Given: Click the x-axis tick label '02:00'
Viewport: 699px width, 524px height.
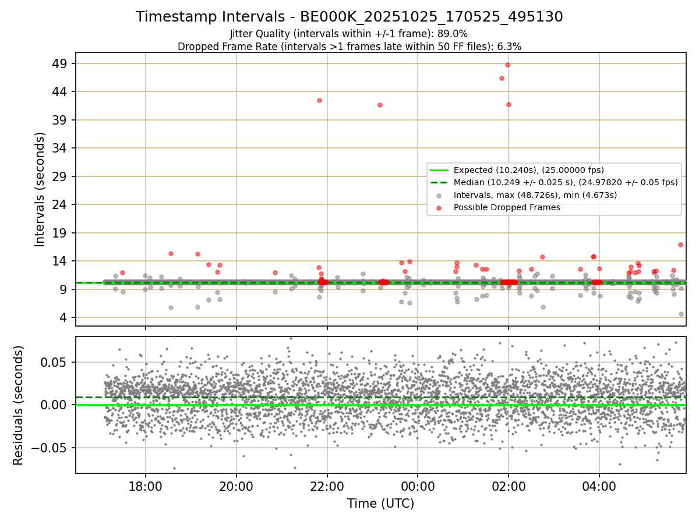Looking at the screenshot, I should [509, 486].
